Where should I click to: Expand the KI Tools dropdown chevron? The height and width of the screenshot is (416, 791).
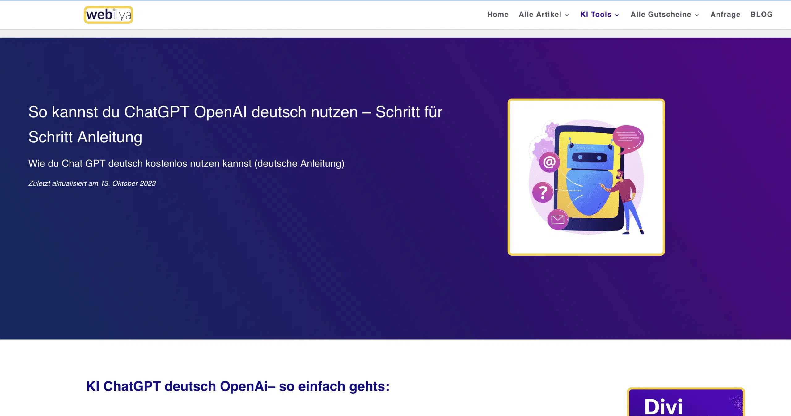pyautogui.click(x=617, y=15)
